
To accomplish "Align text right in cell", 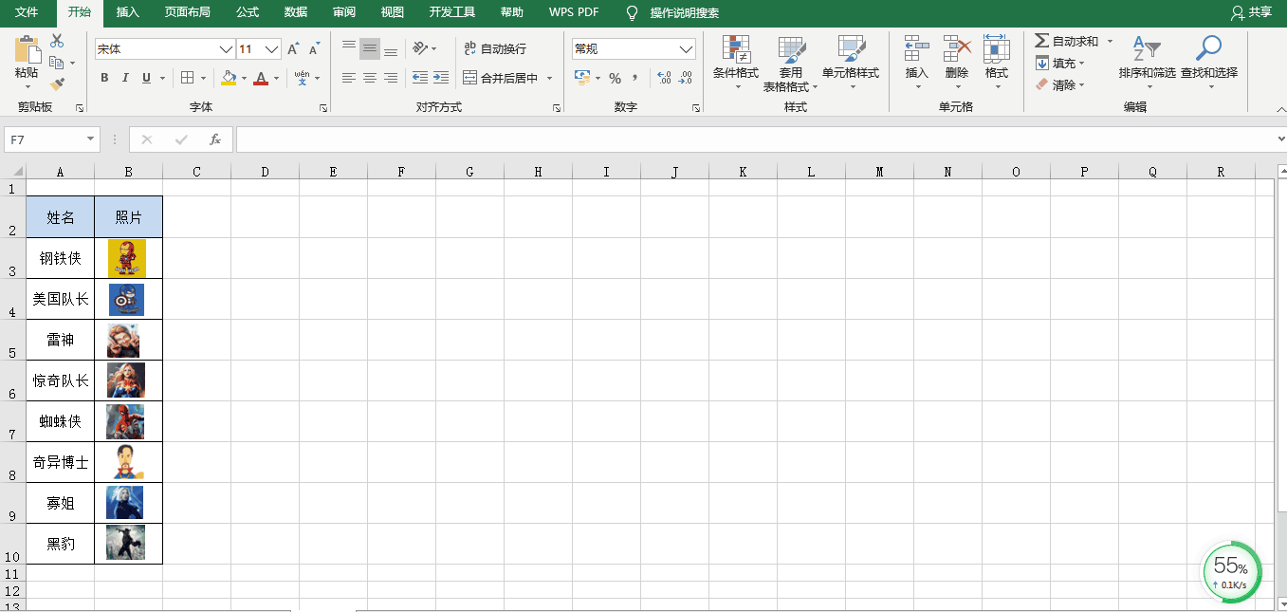I will coord(391,78).
